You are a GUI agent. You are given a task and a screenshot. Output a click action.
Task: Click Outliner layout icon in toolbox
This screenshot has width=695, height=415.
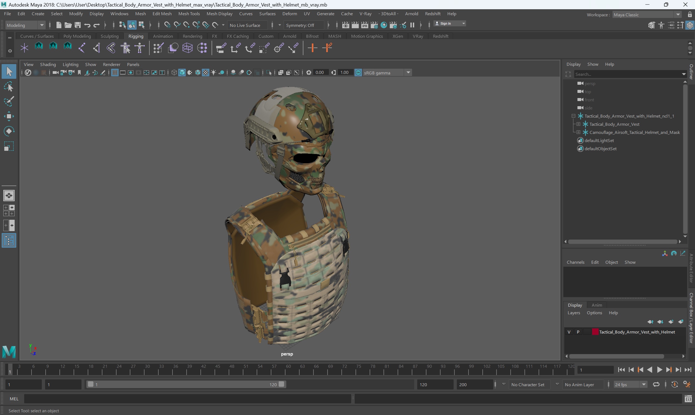click(9, 240)
